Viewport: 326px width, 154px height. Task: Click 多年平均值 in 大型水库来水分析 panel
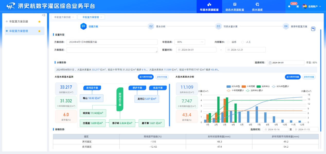(309, 77)
